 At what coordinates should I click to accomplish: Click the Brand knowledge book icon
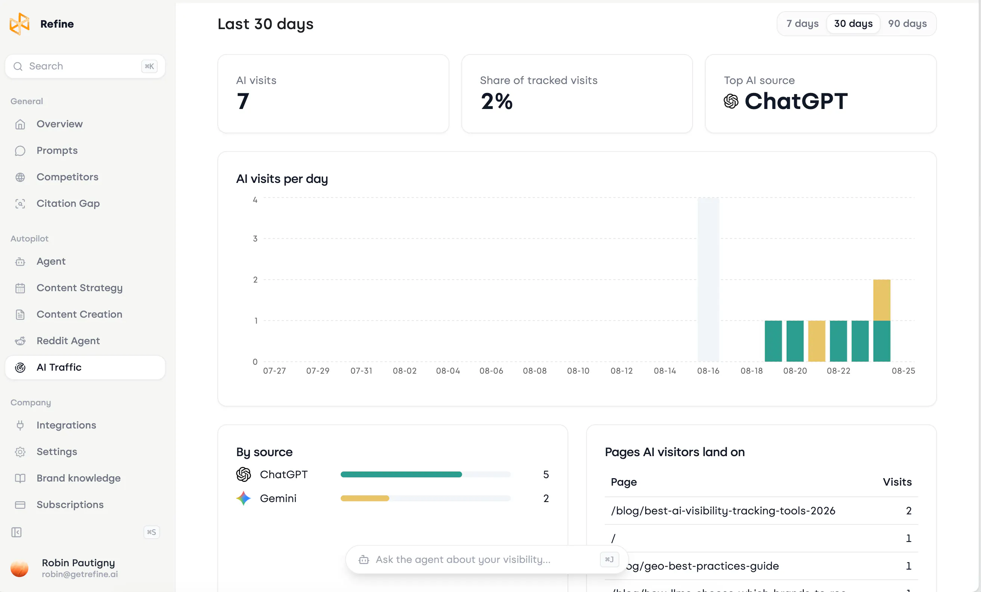(20, 478)
